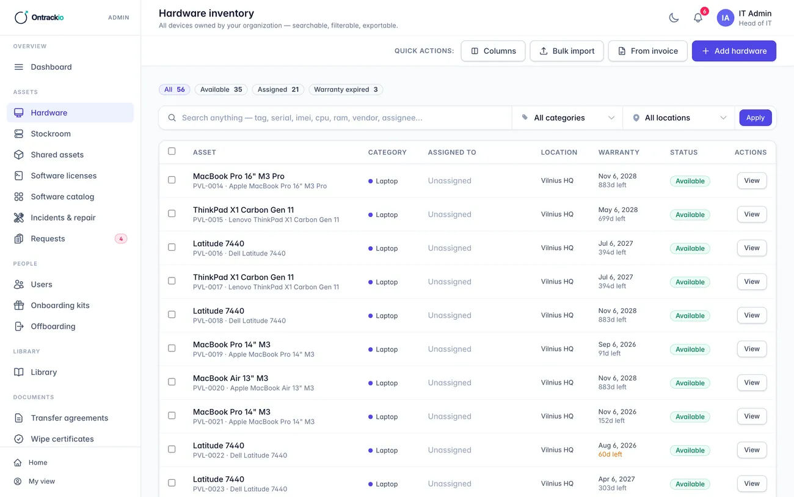Open notifications bell icon
Viewport: 794px width, 497px height.
click(698, 18)
